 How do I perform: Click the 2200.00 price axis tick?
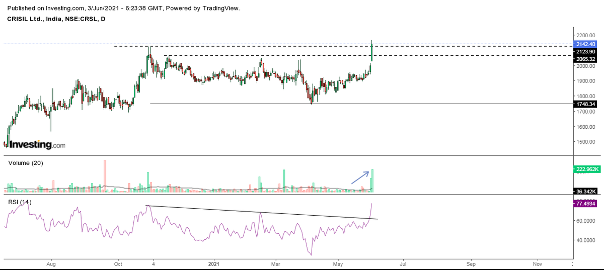coord(586,35)
